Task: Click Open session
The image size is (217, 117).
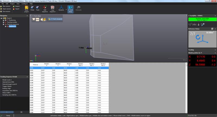Action: pyautogui.click(x=6, y=9)
